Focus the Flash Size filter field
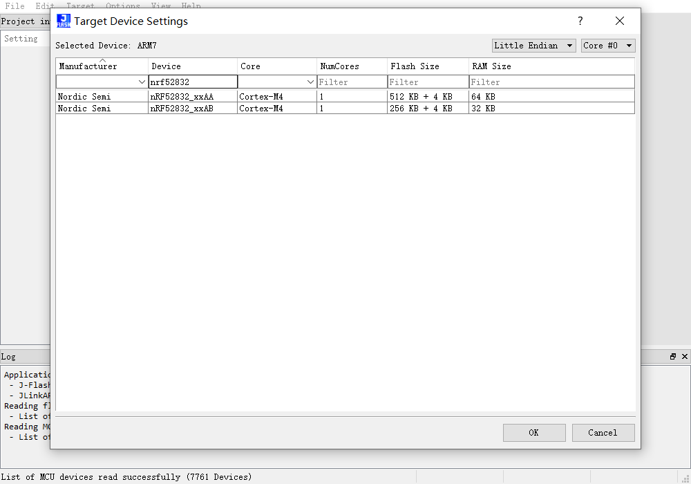Image resolution: width=691 pixels, height=484 pixels. point(428,82)
